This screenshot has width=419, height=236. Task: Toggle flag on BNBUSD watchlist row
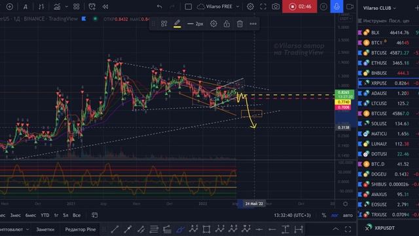[360, 73]
